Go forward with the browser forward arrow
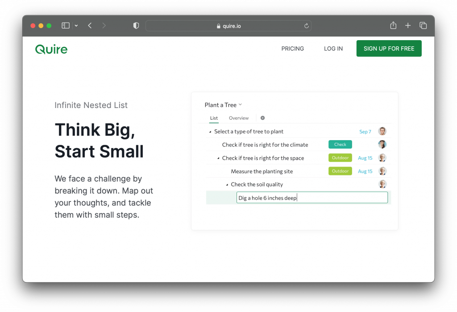 [104, 25]
